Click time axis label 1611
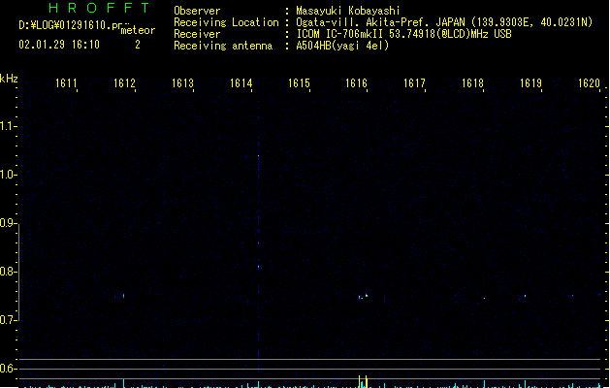The height and width of the screenshot is (388, 610). (x=66, y=83)
